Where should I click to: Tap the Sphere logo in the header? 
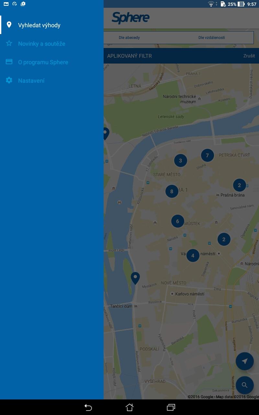pos(130,18)
